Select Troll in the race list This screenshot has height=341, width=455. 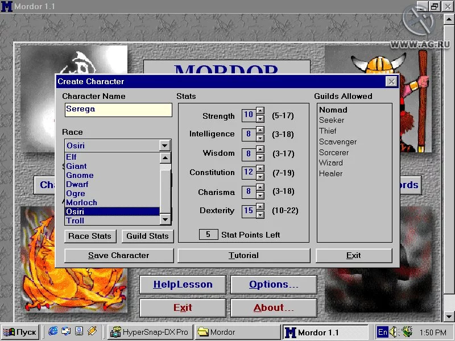[112, 221]
